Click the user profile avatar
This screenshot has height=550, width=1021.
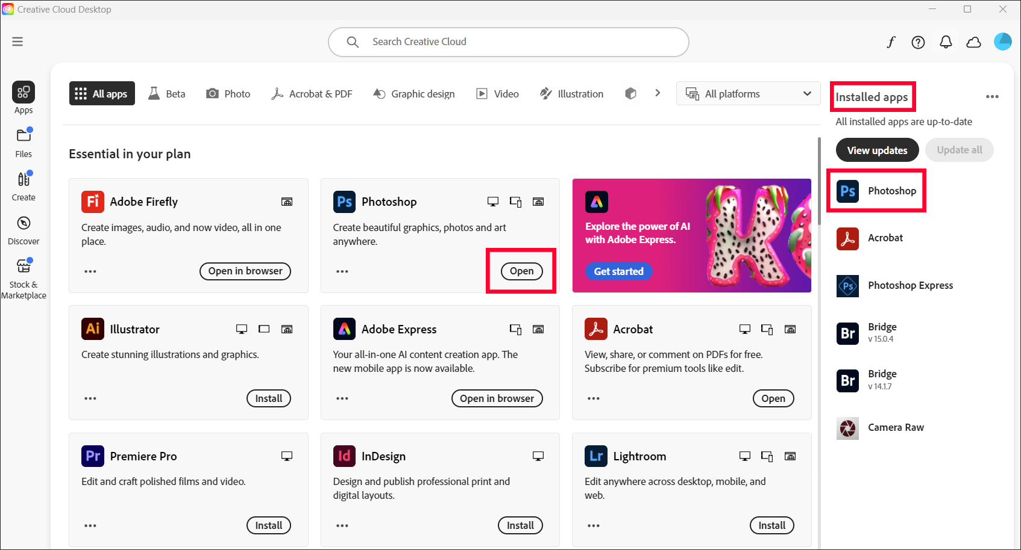click(1002, 42)
